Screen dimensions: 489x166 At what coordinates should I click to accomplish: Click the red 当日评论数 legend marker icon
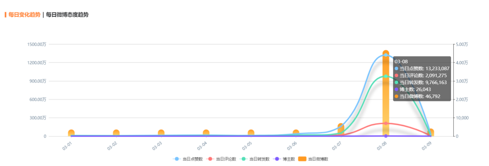click(x=211, y=159)
